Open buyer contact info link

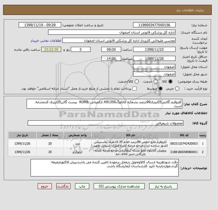click(x=46, y=41)
